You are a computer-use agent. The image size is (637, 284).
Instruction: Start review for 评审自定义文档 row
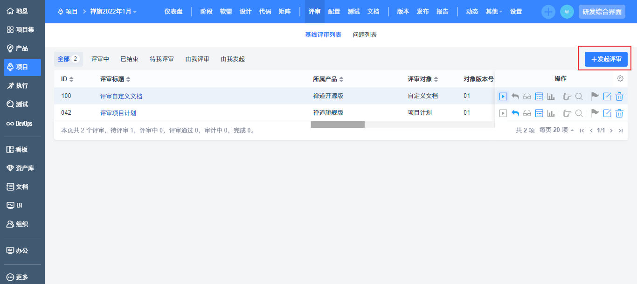[x=503, y=97]
